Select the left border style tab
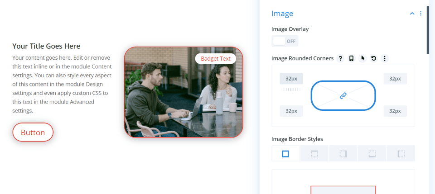Image resolution: width=435 pixels, height=194 pixels. pyautogui.click(x=401, y=154)
